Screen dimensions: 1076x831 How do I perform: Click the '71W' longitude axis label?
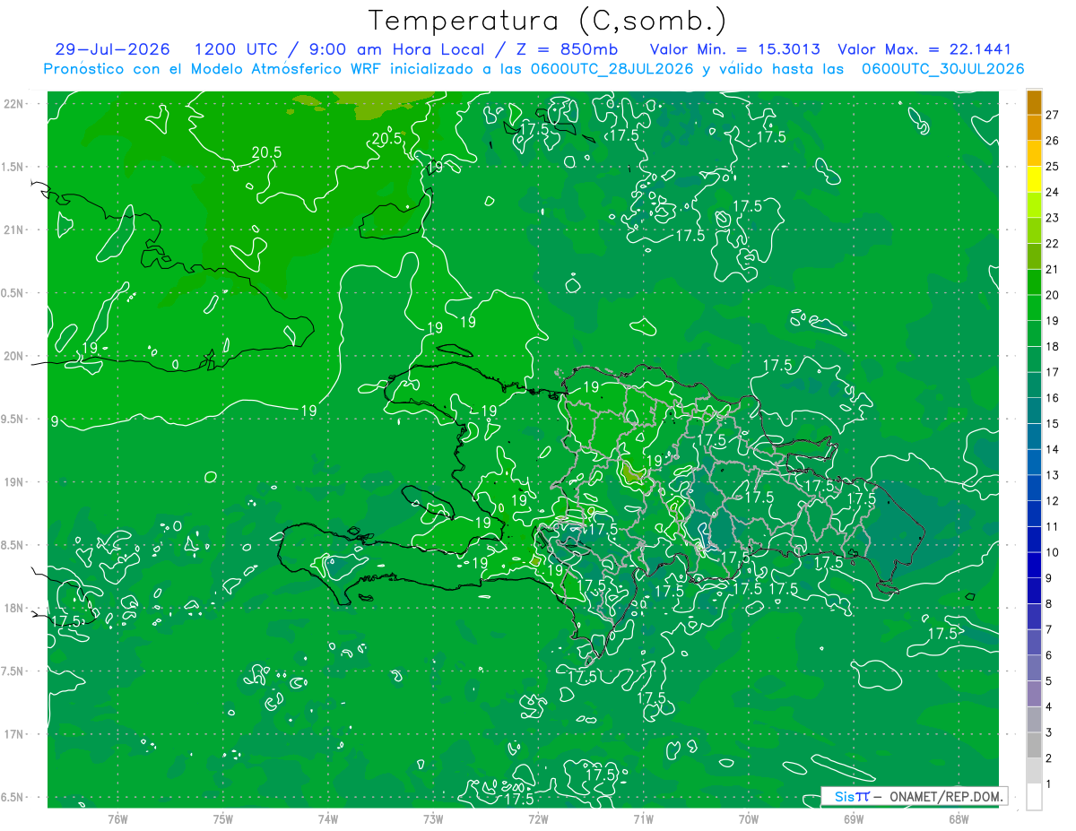tap(643, 818)
